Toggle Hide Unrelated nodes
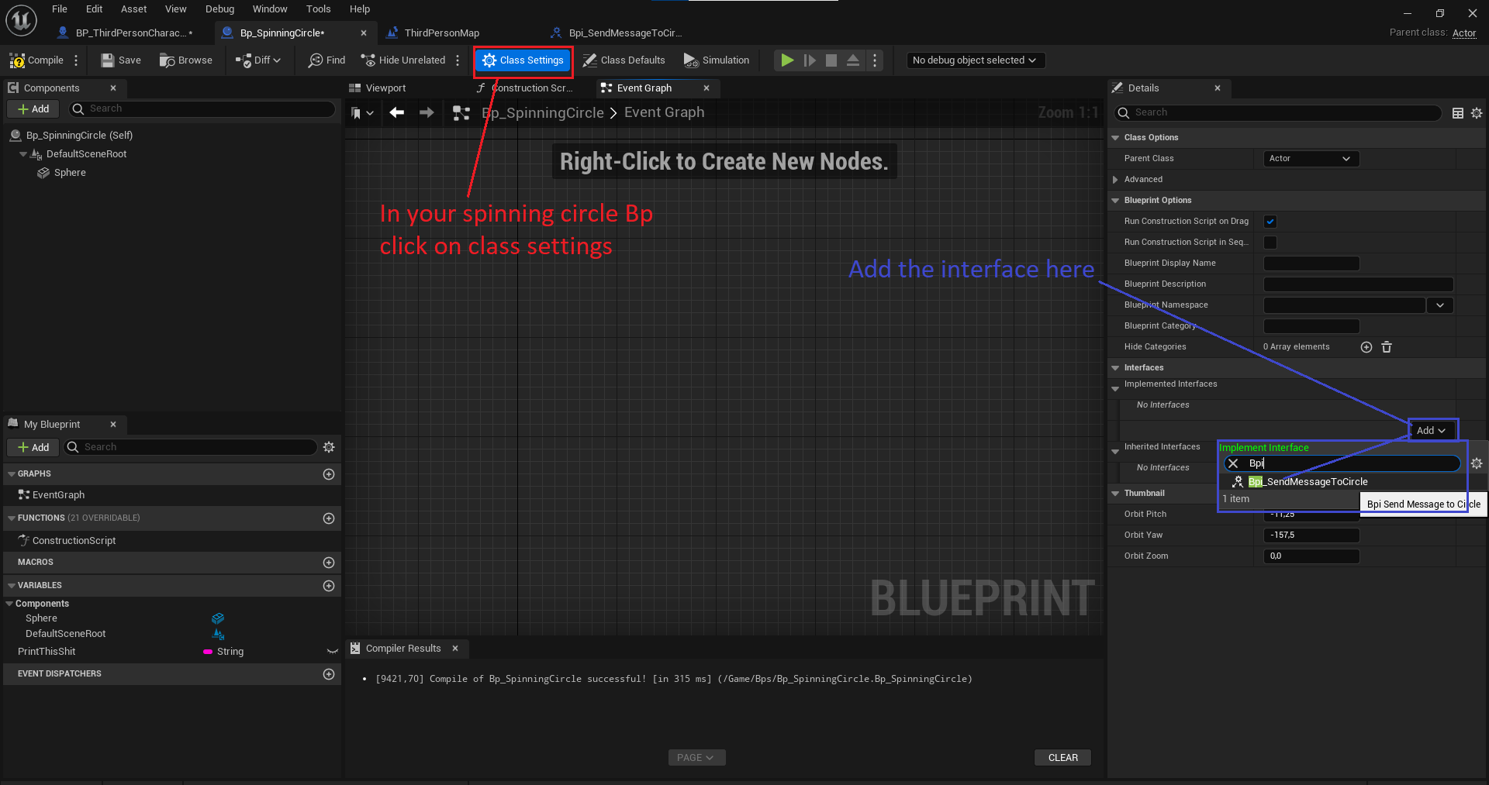1489x785 pixels. [x=403, y=60]
